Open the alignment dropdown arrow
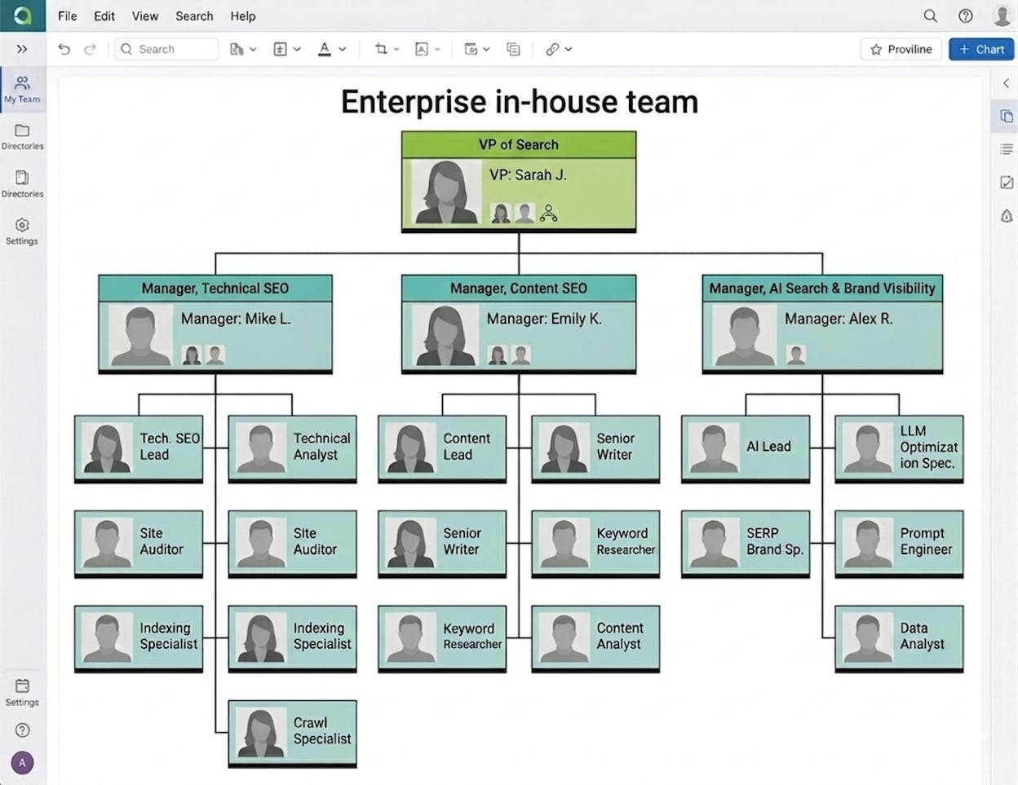The height and width of the screenshot is (785, 1018). coord(297,49)
